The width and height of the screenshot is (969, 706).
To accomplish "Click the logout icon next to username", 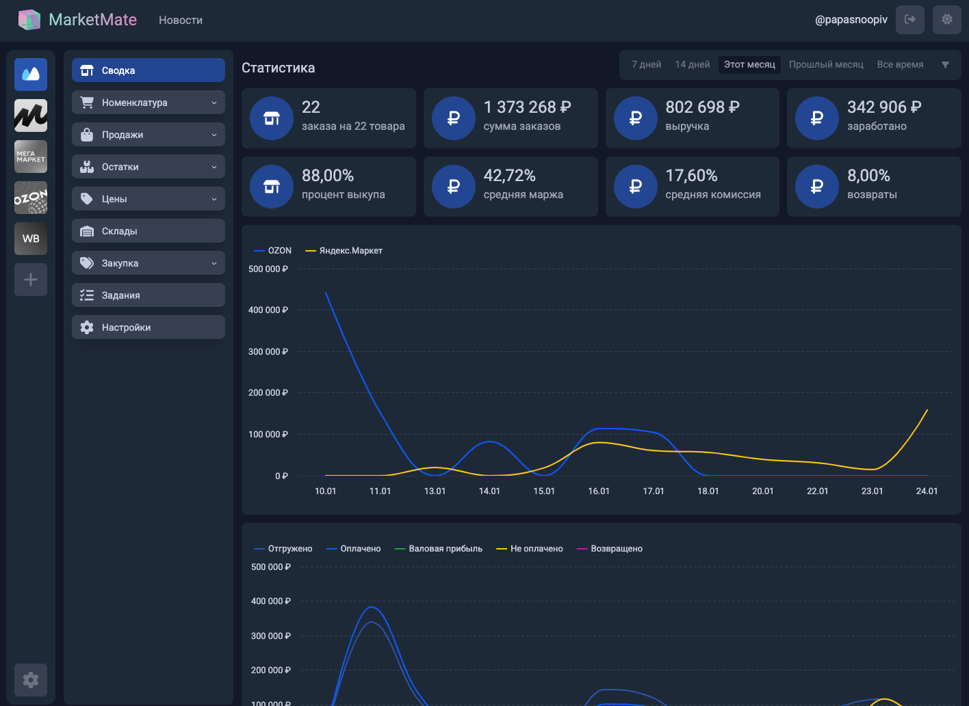I will click(x=910, y=20).
